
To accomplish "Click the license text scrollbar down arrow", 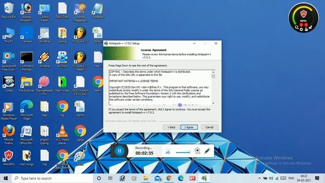I will [x=213, y=103].
